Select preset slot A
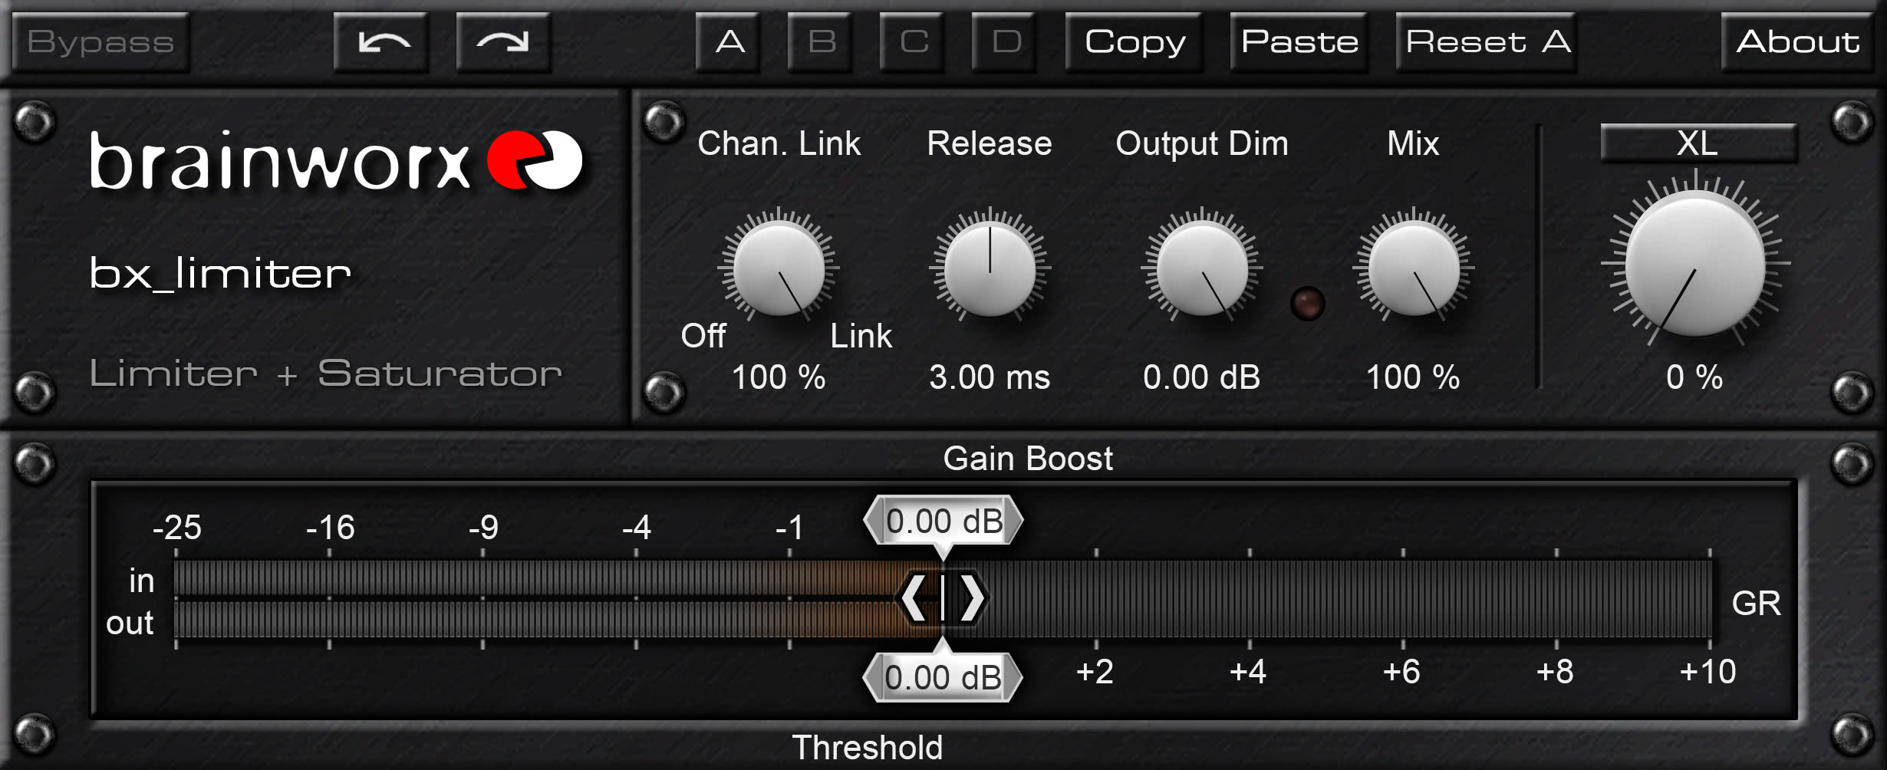The width and height of the screenshot is (1887, 770). tap(729, 42)
